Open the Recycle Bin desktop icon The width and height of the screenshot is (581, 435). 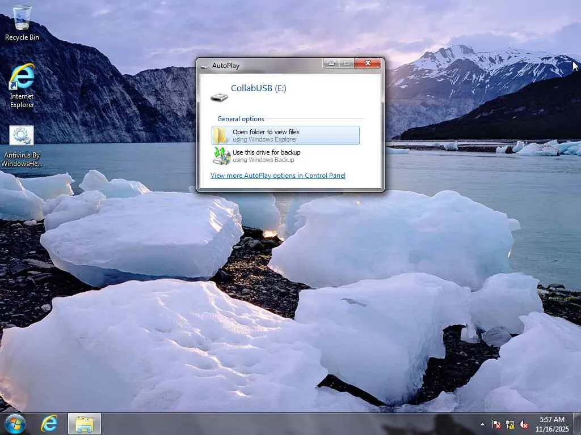coord(22,23)
